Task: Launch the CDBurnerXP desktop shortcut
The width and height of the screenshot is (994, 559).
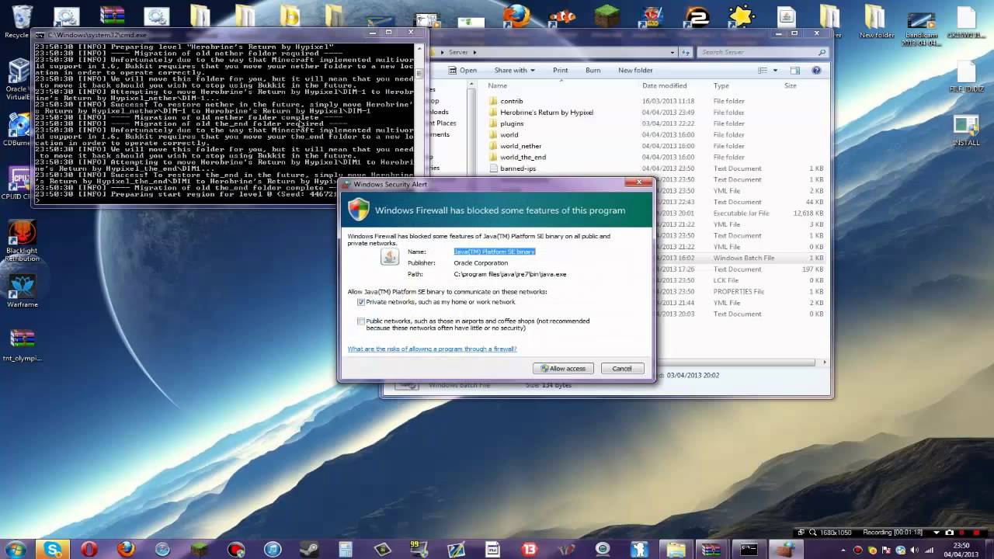Action: (x=19, y=130)
